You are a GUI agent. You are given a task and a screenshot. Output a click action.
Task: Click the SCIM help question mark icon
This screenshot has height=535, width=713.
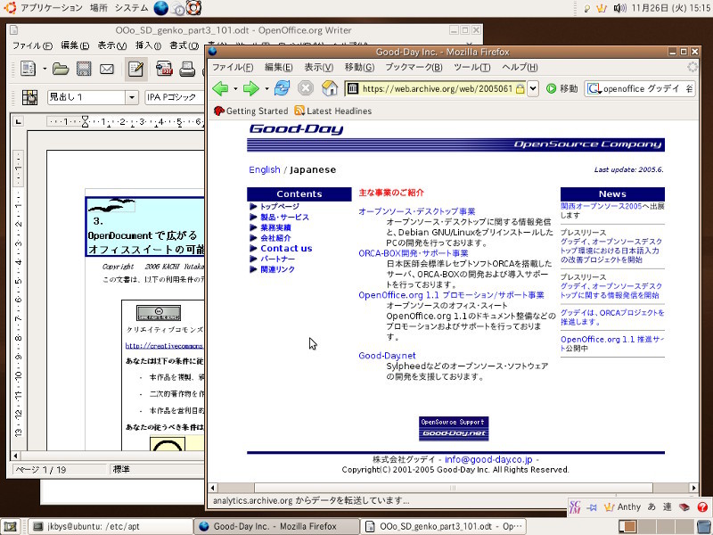click(702, 506)
